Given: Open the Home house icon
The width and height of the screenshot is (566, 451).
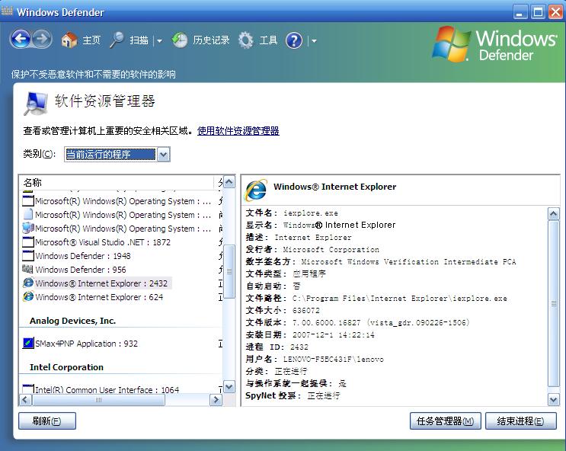Looking at the screenshot, I should (69, 40).
